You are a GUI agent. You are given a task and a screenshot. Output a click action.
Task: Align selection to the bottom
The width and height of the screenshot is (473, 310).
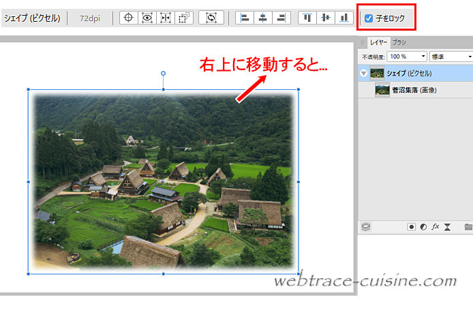(x=343, y=18)
